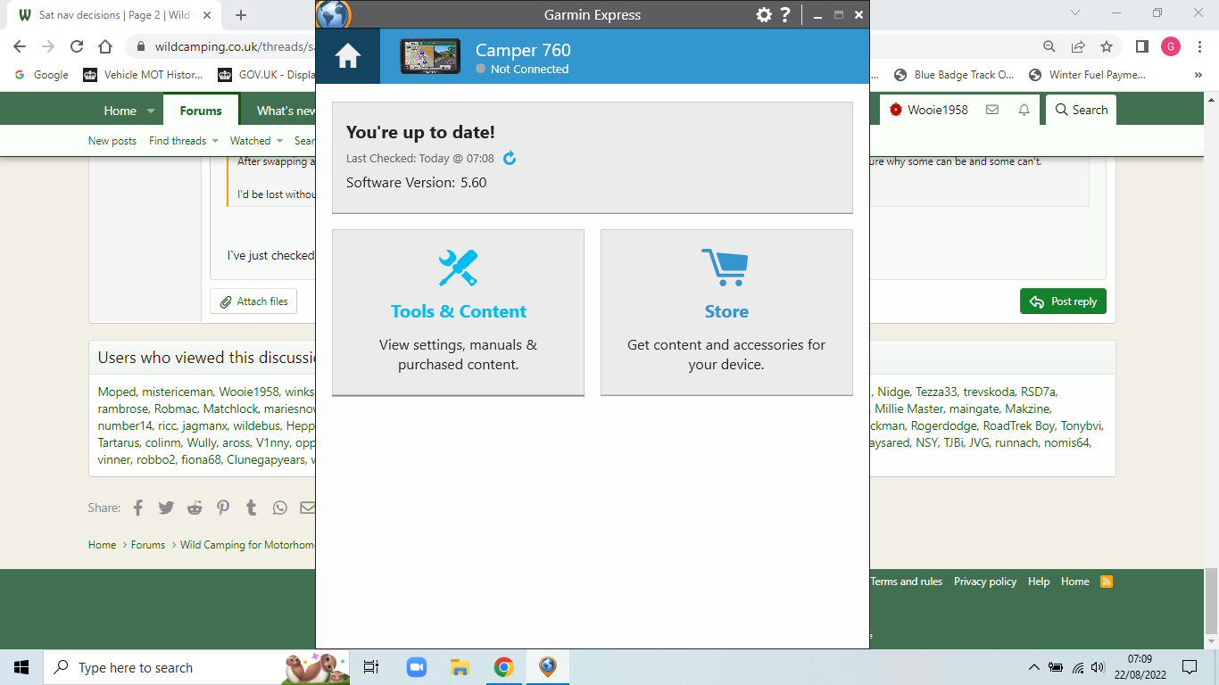Attach files to the reply

(253, 301)
